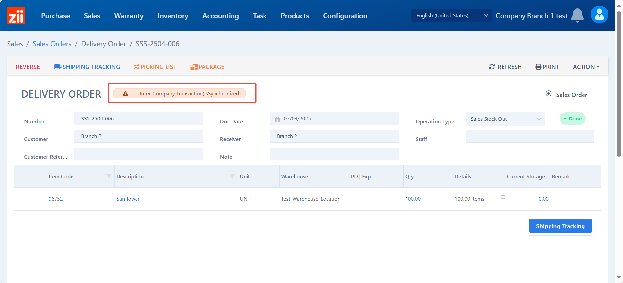The width and height of the screenshot is (623, 283).
Task: Open the Sunflower product link
Action: click(128, 199)
